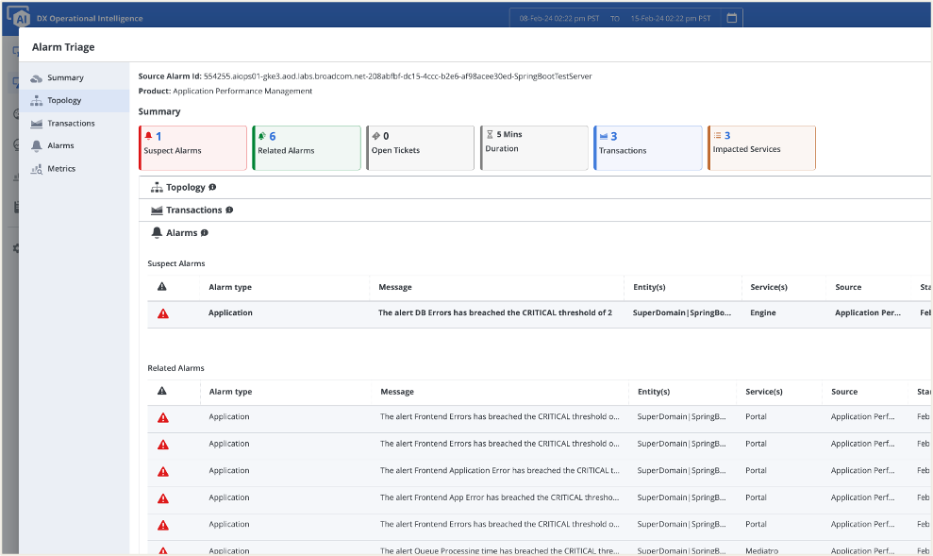Select the Metrics icon in the sidebar
This screenshot has height=556, width=933.
pyautogui.click(x=37, y=168)
